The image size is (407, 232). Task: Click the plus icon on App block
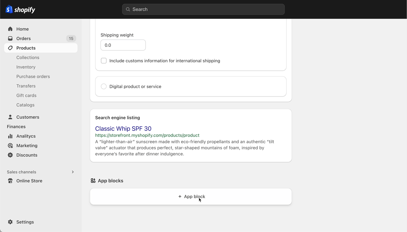pos(180,196)
